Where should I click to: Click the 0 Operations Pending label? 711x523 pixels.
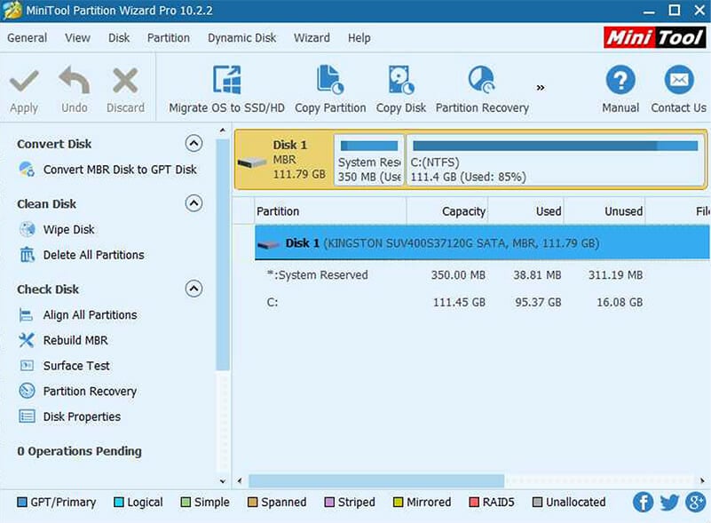point(79,451)
